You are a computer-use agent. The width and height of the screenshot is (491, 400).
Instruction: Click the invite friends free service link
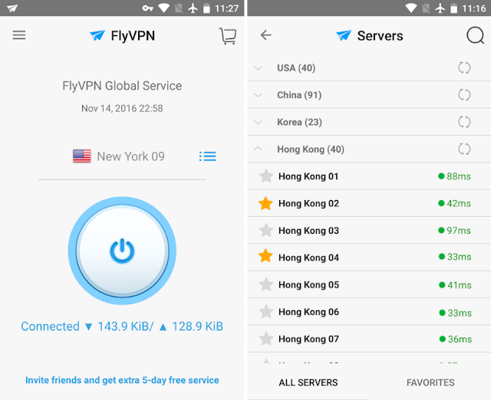click(122, 380)
